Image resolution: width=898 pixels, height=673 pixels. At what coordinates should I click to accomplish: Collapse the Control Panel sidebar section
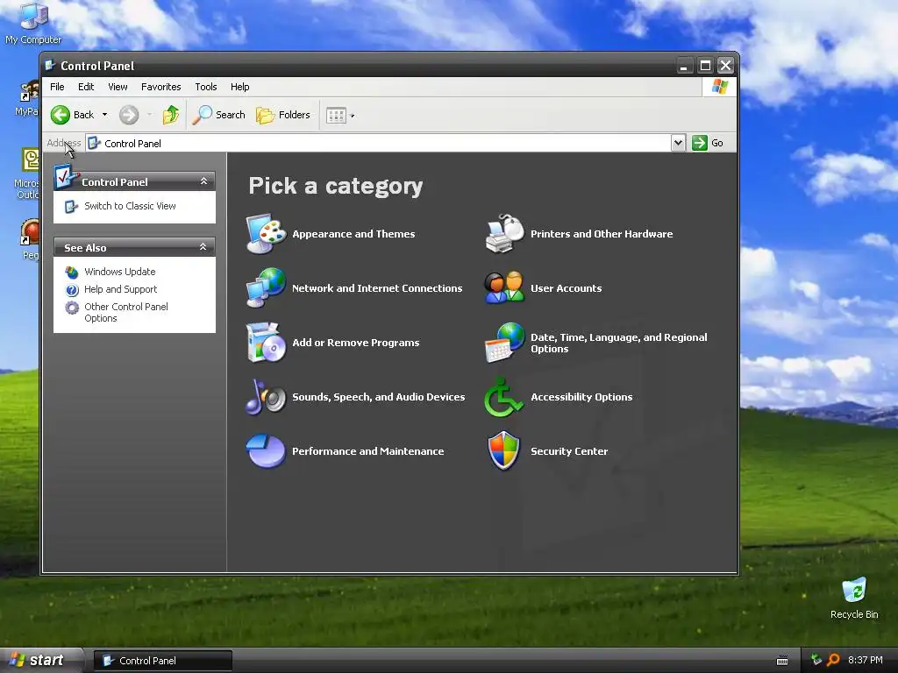click(203, 181)
